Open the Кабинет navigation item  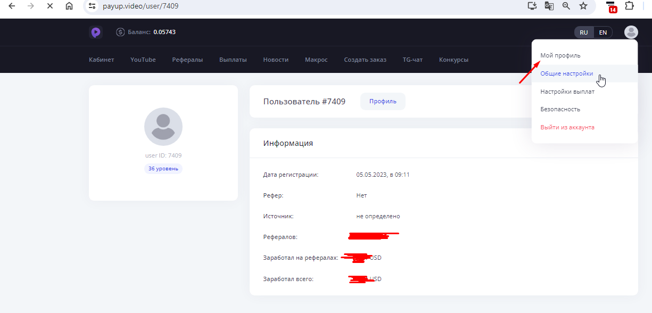pos(102,60)
